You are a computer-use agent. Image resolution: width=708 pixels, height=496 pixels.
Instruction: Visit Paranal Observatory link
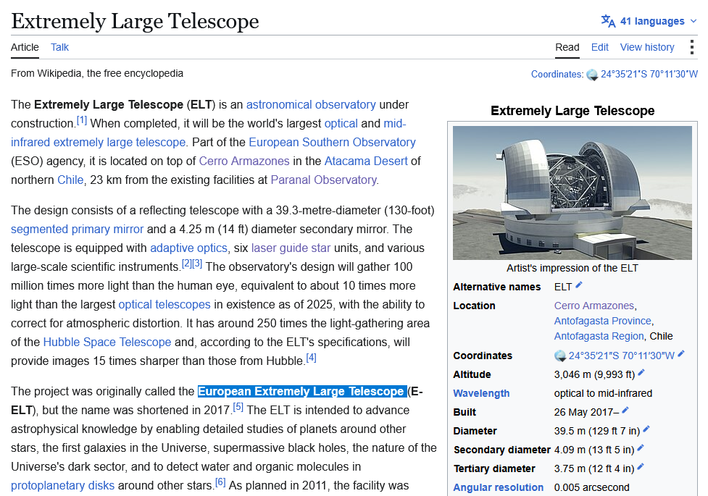(323, 180)
